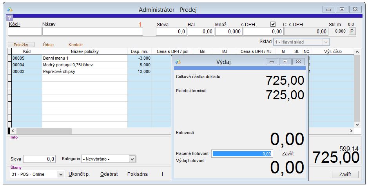Click Zavřít link in Výdaj dialog
This screenshot has height=186, width=368.
tap(288, 153)
